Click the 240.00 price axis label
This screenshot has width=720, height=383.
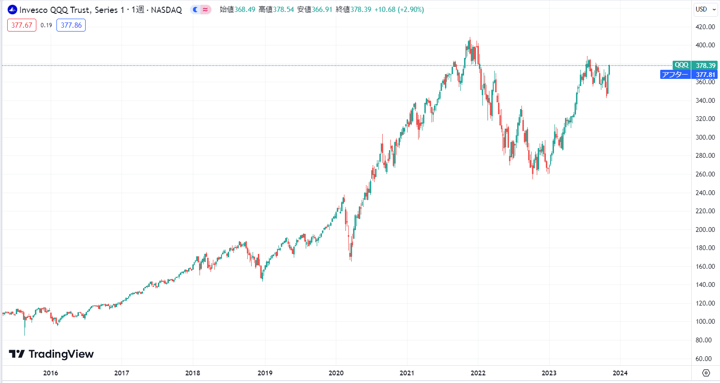tap(706, 193)
